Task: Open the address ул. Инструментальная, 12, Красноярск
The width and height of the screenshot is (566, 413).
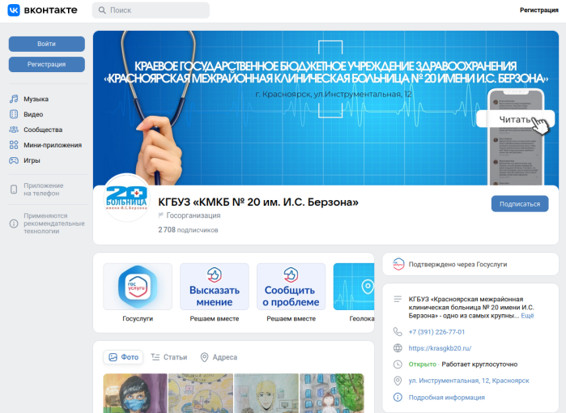Action: pyautogui.click(x=469, y=381)
